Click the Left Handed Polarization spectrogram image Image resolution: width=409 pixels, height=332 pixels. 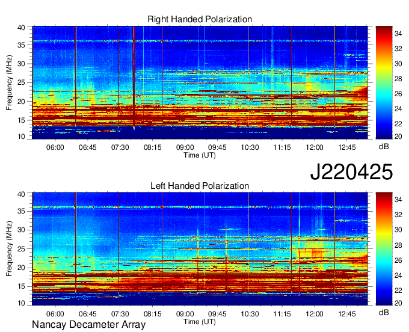200,249
